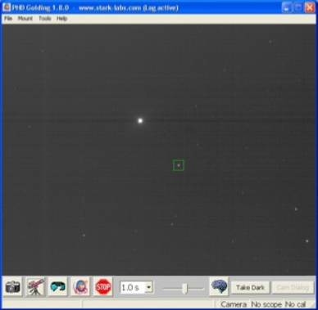
Task: Click the No cal status text
Action: 296,304
